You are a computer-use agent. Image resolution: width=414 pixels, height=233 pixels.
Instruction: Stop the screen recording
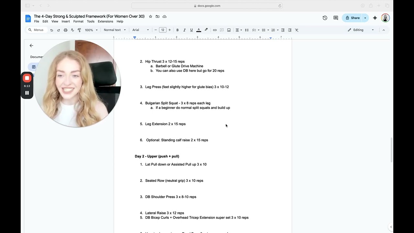[27, 78]
